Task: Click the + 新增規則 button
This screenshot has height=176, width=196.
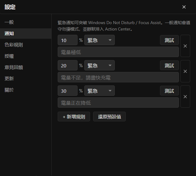Action: coord(74,117)
